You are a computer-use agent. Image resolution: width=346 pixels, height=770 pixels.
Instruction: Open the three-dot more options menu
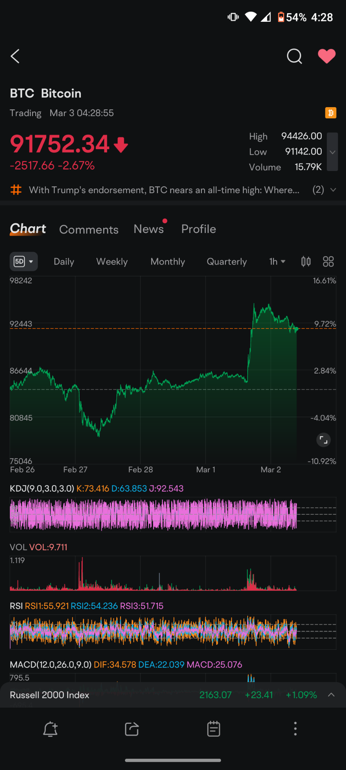295,729
